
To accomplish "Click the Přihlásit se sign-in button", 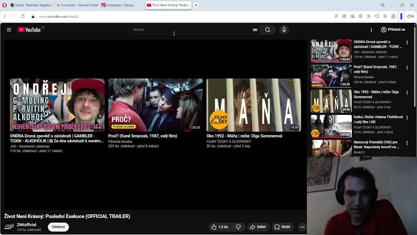I will coord(393,30).
